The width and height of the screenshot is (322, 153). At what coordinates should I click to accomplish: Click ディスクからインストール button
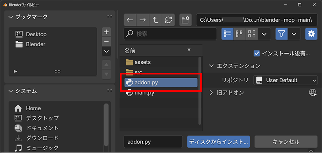[x=218, y=142]
